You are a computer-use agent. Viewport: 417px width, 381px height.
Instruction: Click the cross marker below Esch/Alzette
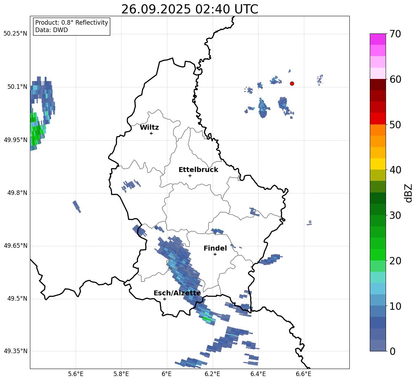pyautogui.click(x=164, y=299)
